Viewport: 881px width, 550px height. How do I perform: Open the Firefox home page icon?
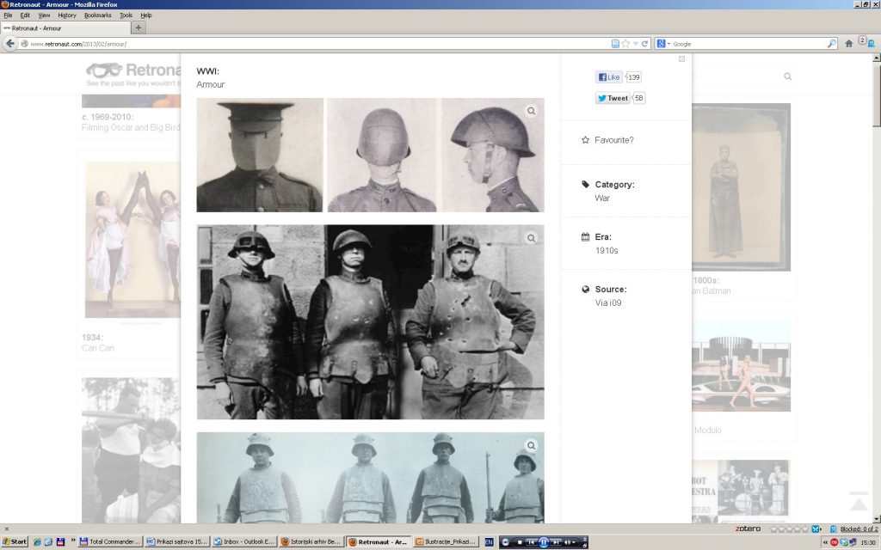pyautogui.click(x=849, y=44)
